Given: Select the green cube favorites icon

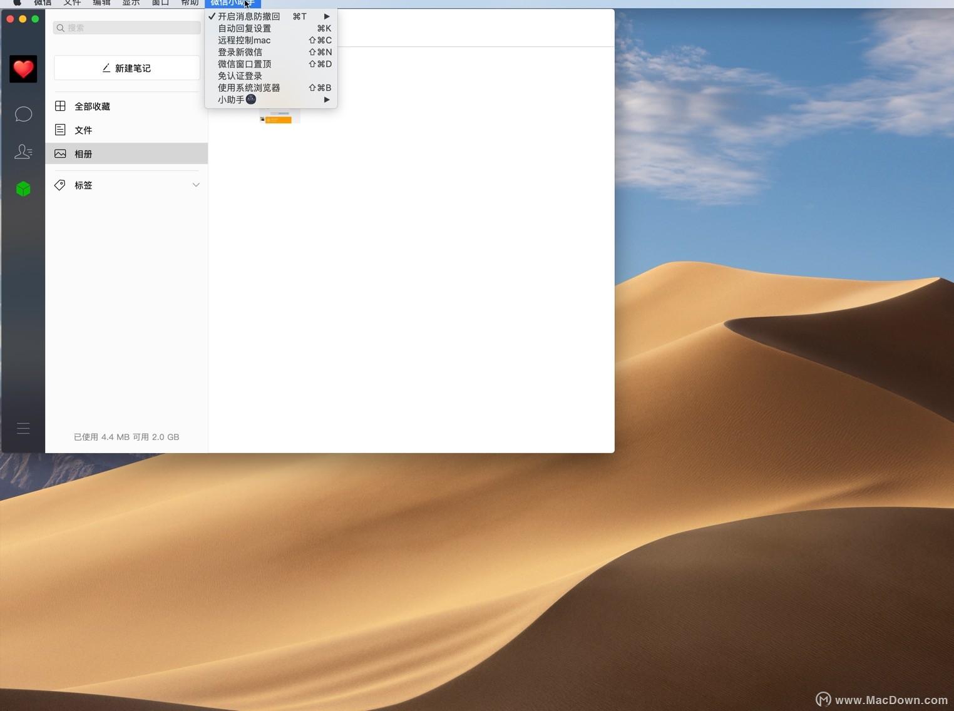Looking at the screenshot, I should 23,188.
